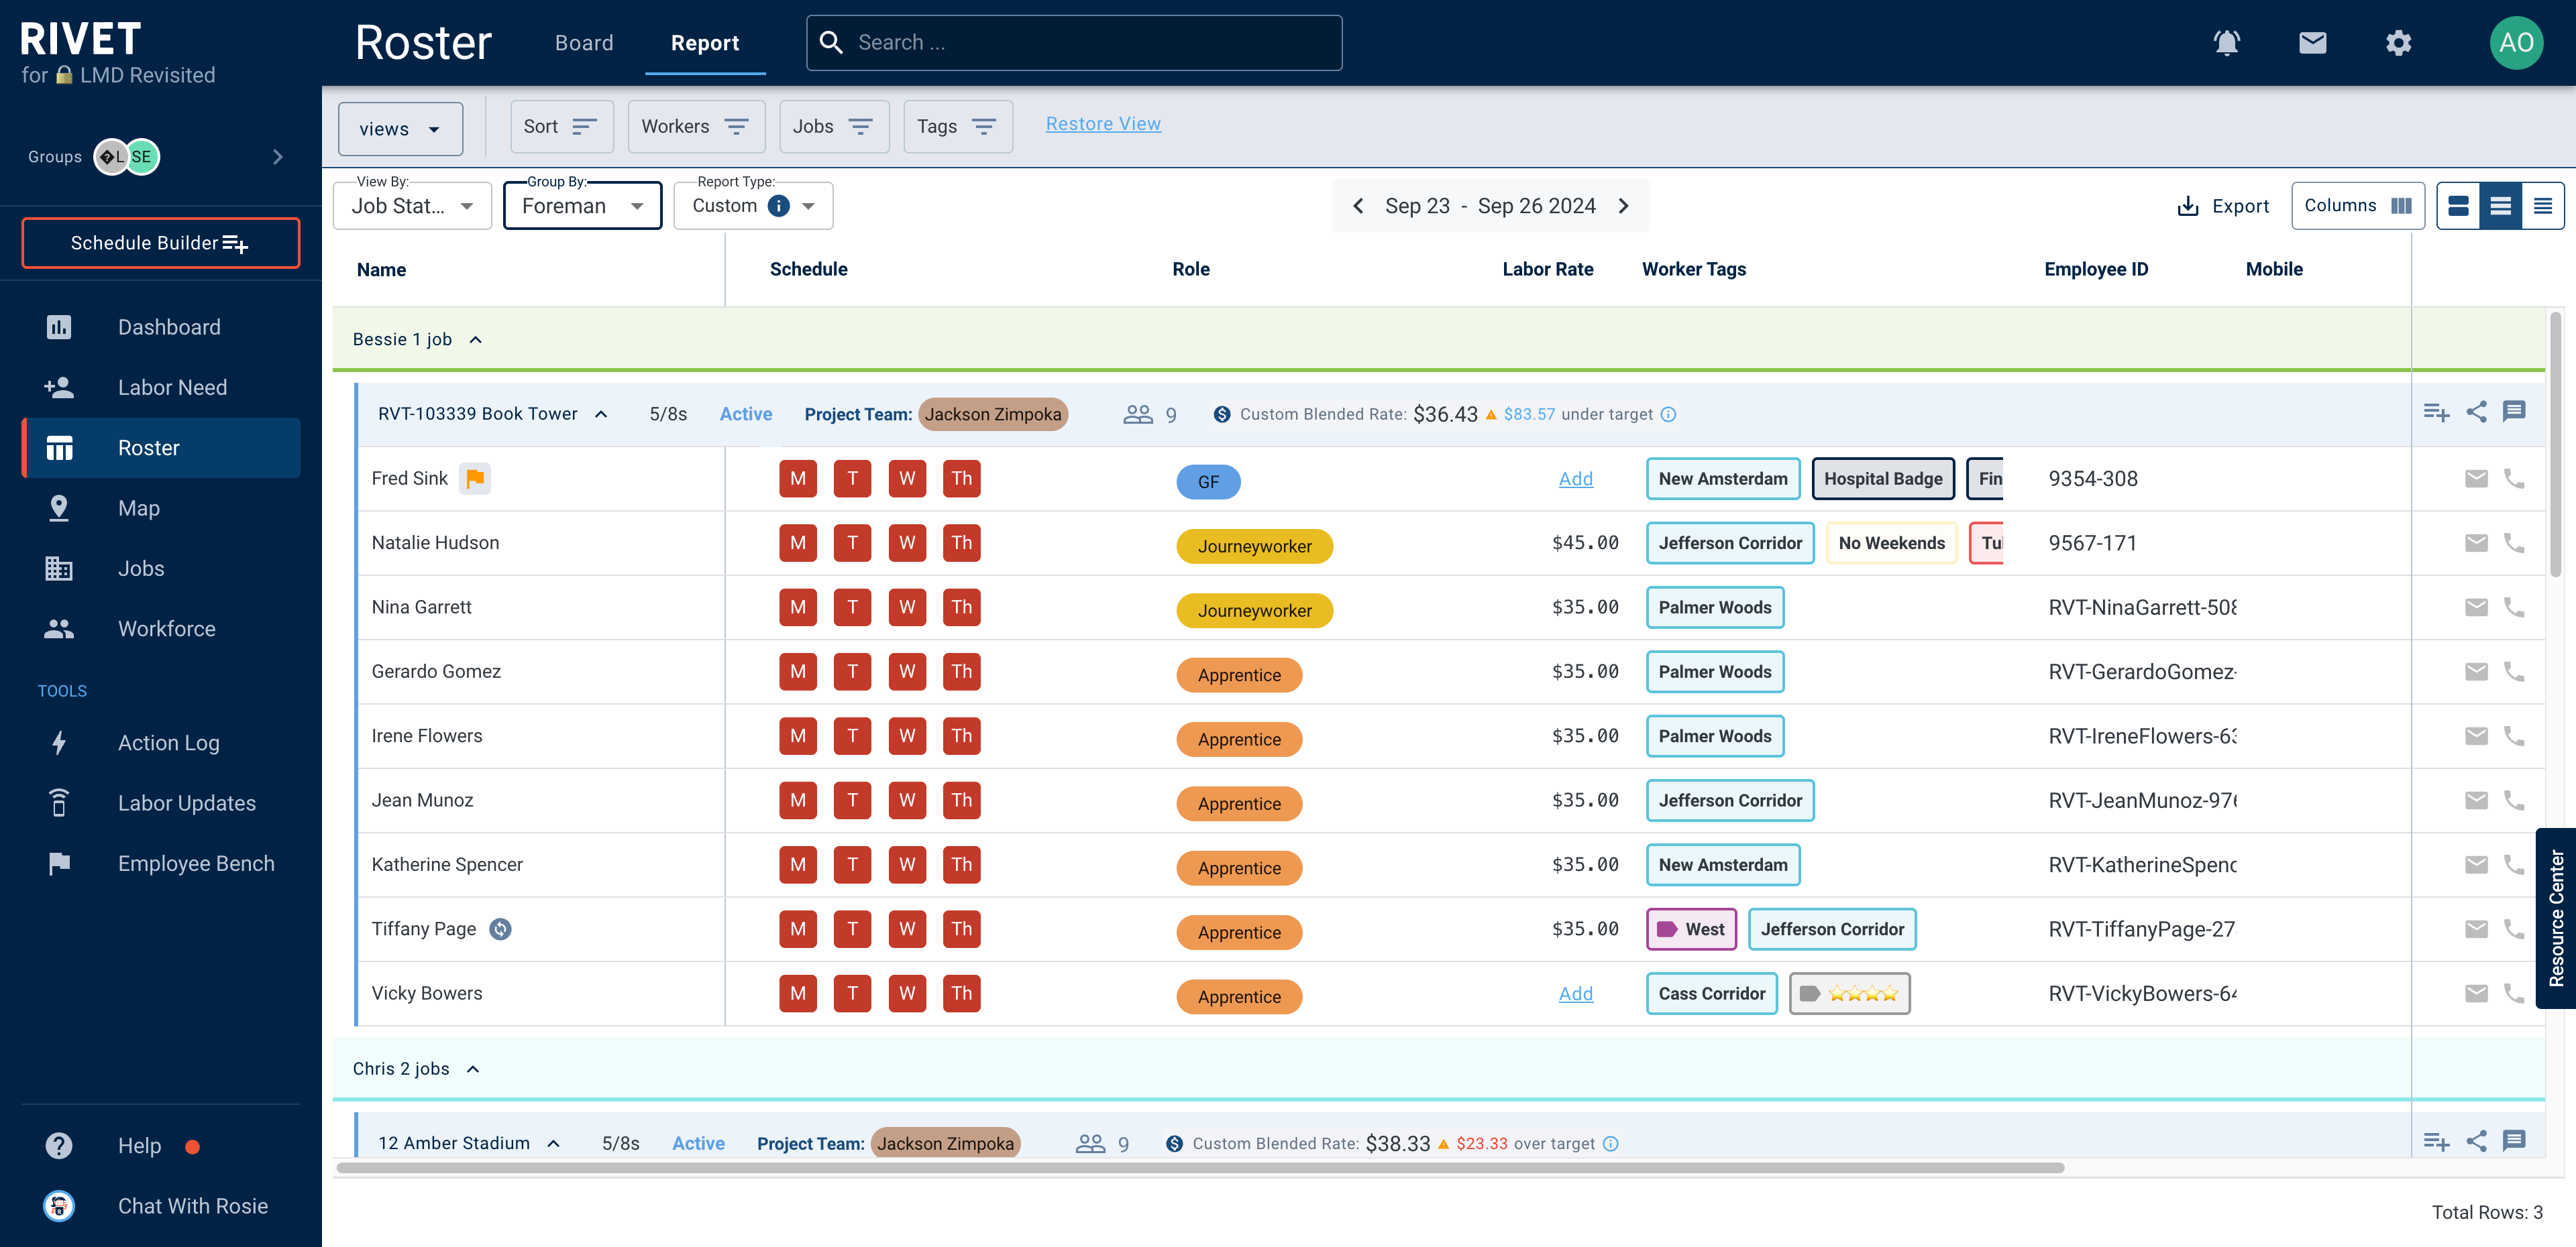Click Add labor rate for Fred Sink

click(1575, 479)
